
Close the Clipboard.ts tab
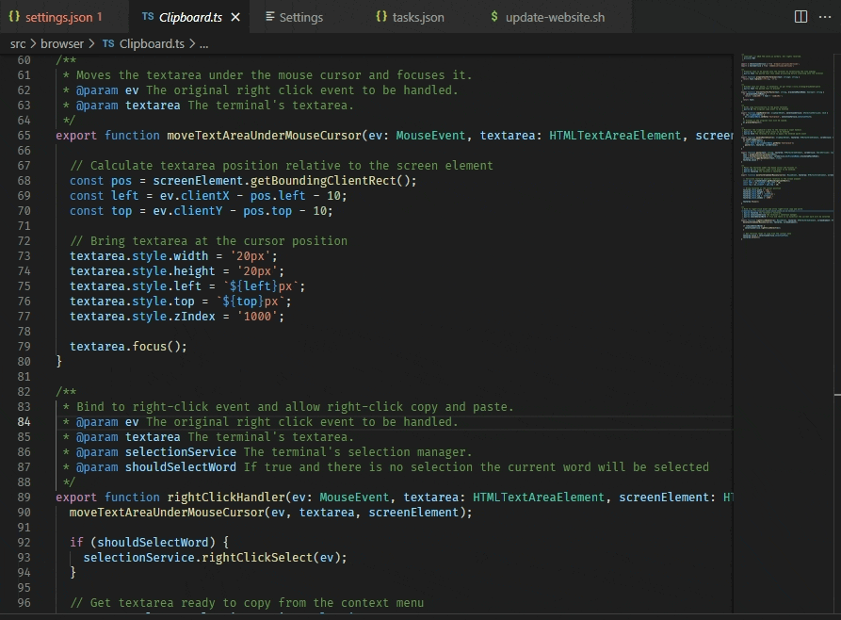(235, 17)
